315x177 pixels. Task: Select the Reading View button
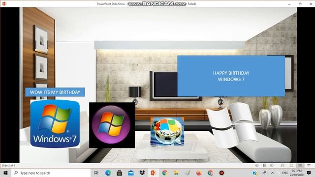(300, 165)
